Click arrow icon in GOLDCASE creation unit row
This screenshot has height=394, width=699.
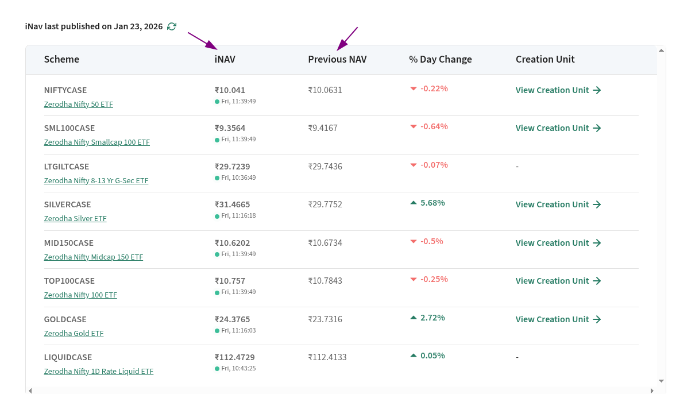(x=597, y=319)
